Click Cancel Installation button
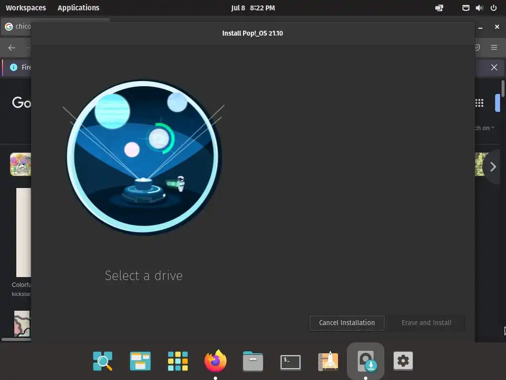The width and height of the screenshot is (506, 380). pos(347,323)
